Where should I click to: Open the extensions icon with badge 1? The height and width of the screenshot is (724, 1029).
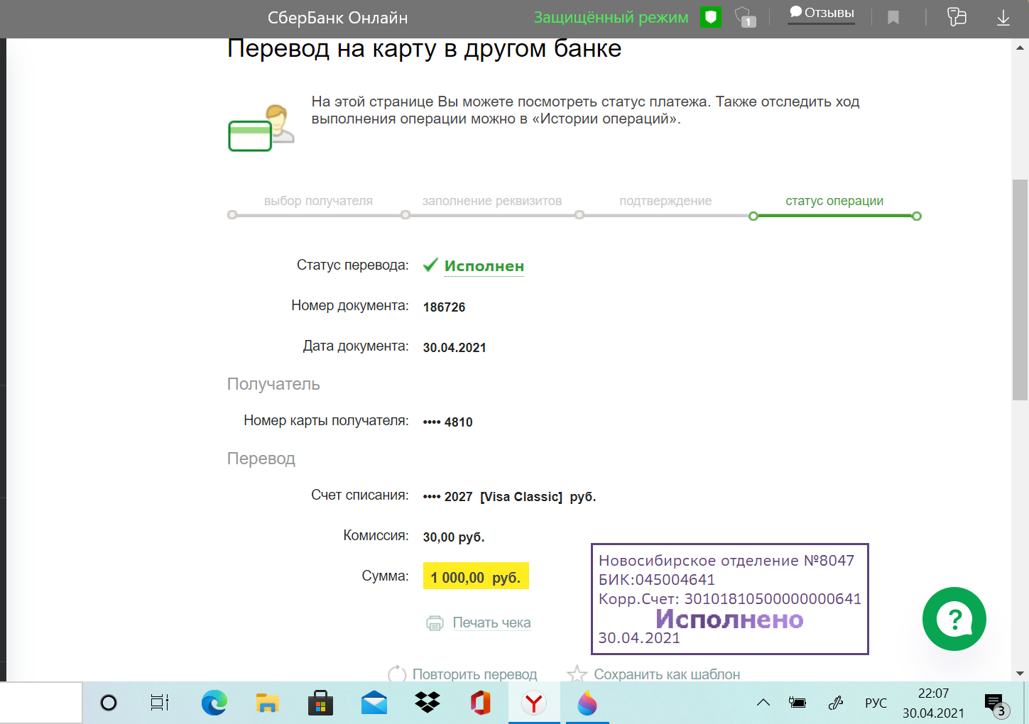coord(744,17)
